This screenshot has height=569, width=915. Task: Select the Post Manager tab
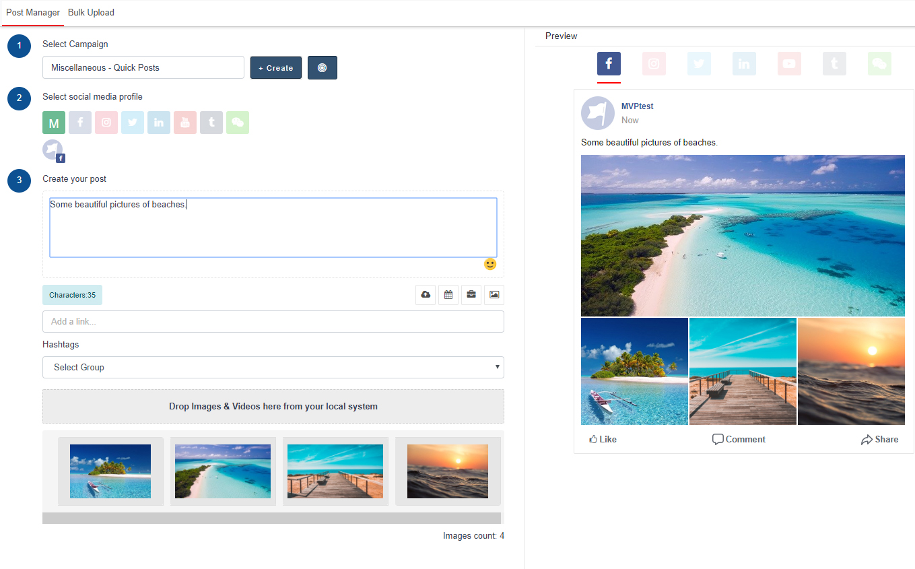pyautogui.click(x=33, y=13)
